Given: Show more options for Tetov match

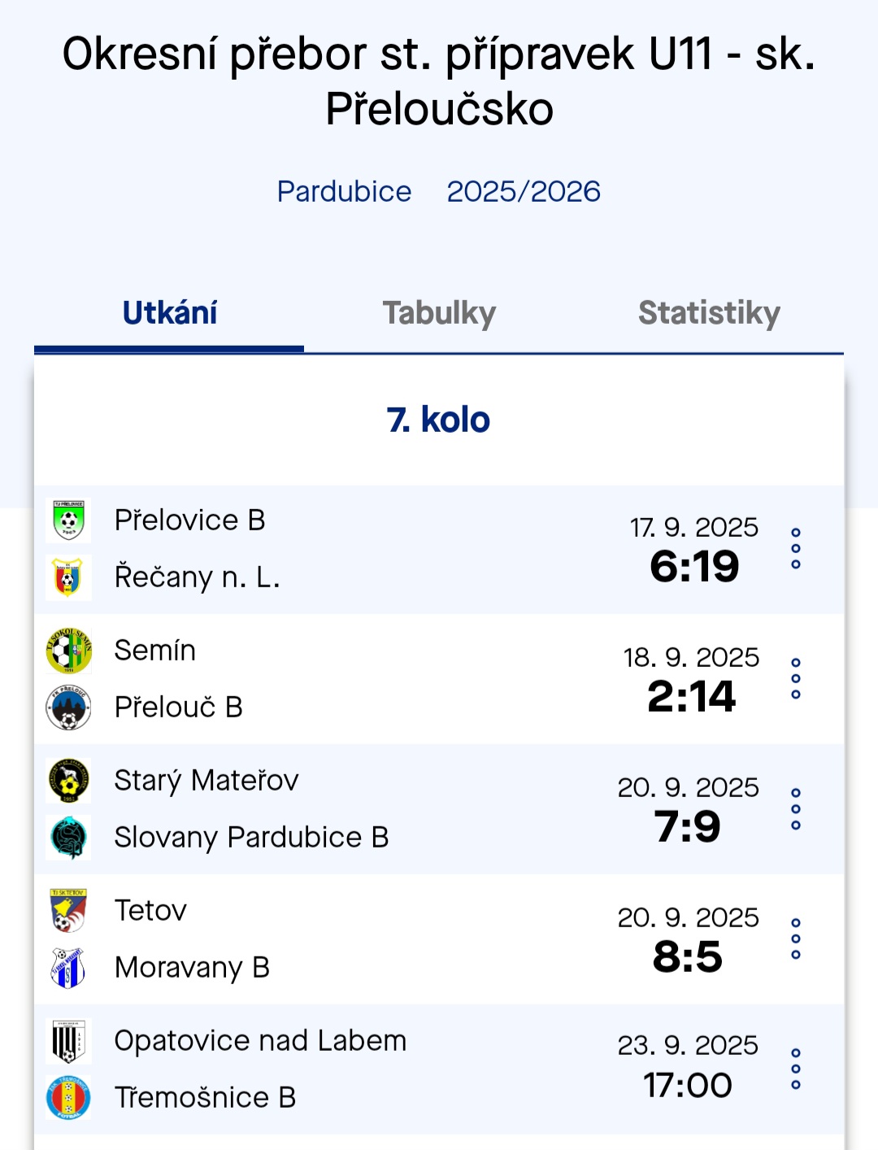Looking at the screenshot, I should [x=796, y=939].
